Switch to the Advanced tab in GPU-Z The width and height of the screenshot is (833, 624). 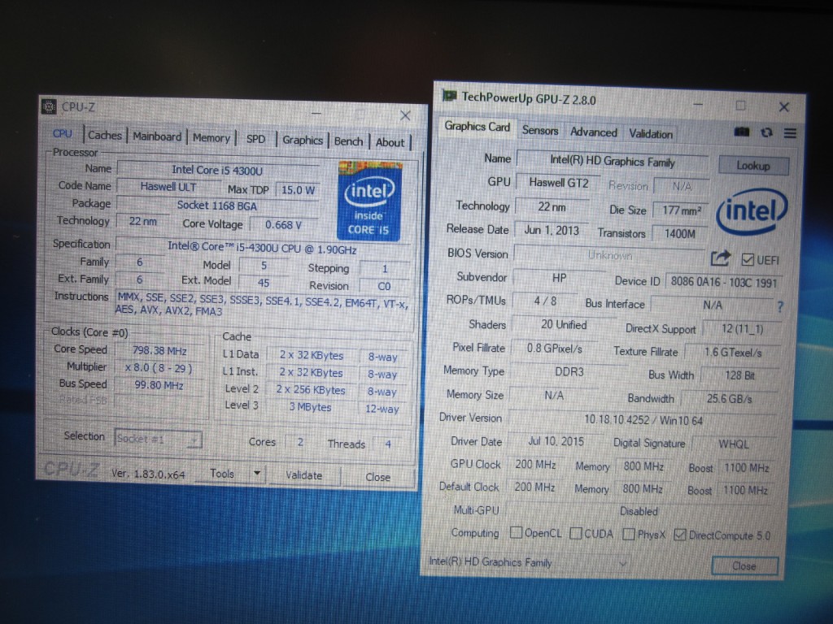pyautogui.click(x=593, y=132)
